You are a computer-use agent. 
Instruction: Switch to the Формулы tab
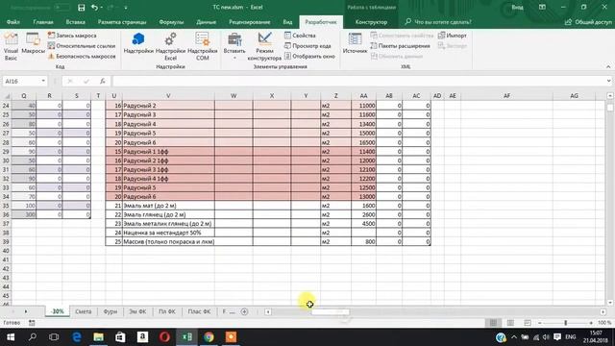[171, 22]
